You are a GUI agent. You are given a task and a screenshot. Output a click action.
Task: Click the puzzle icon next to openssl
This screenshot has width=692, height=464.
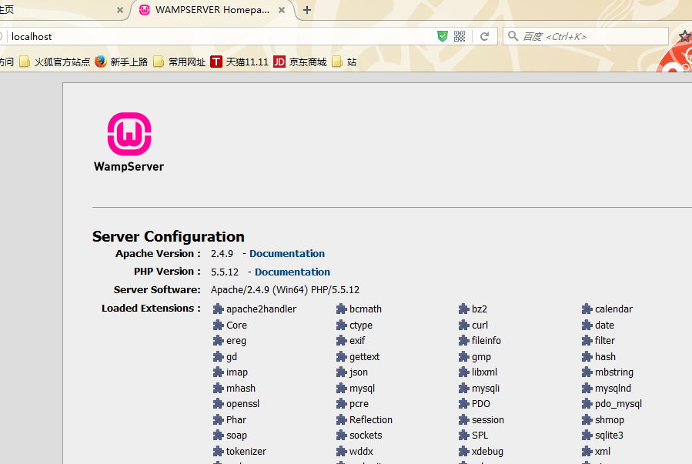(x=218, y=403)
